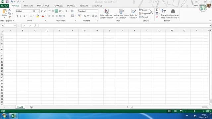Click the clear eraser icon
Screen dimensions: 212x119
point(157,17)
